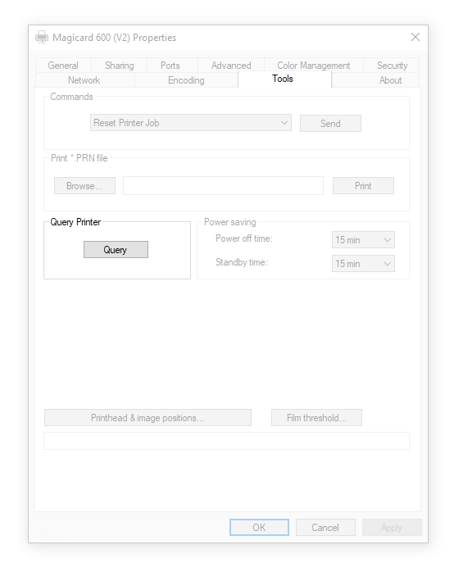Viewport: 454px width, 572px height.
Task: Expand the Power off time dropdown
Action: pyautogui.click(x=363, y=239)
